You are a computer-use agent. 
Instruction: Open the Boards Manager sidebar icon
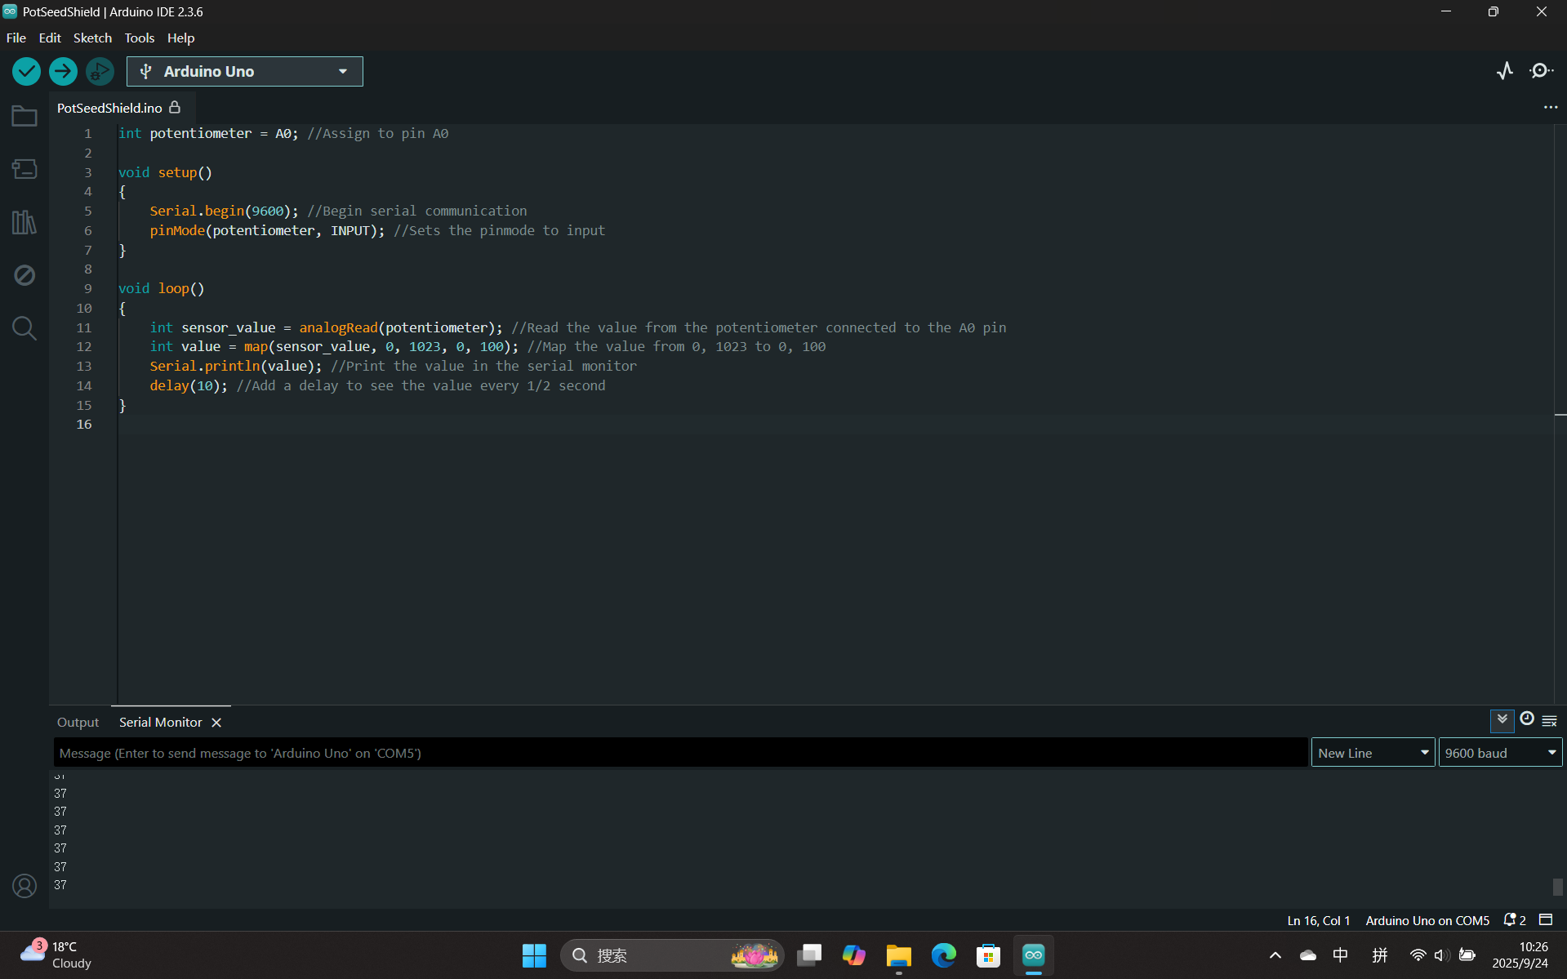pos(24,169)
